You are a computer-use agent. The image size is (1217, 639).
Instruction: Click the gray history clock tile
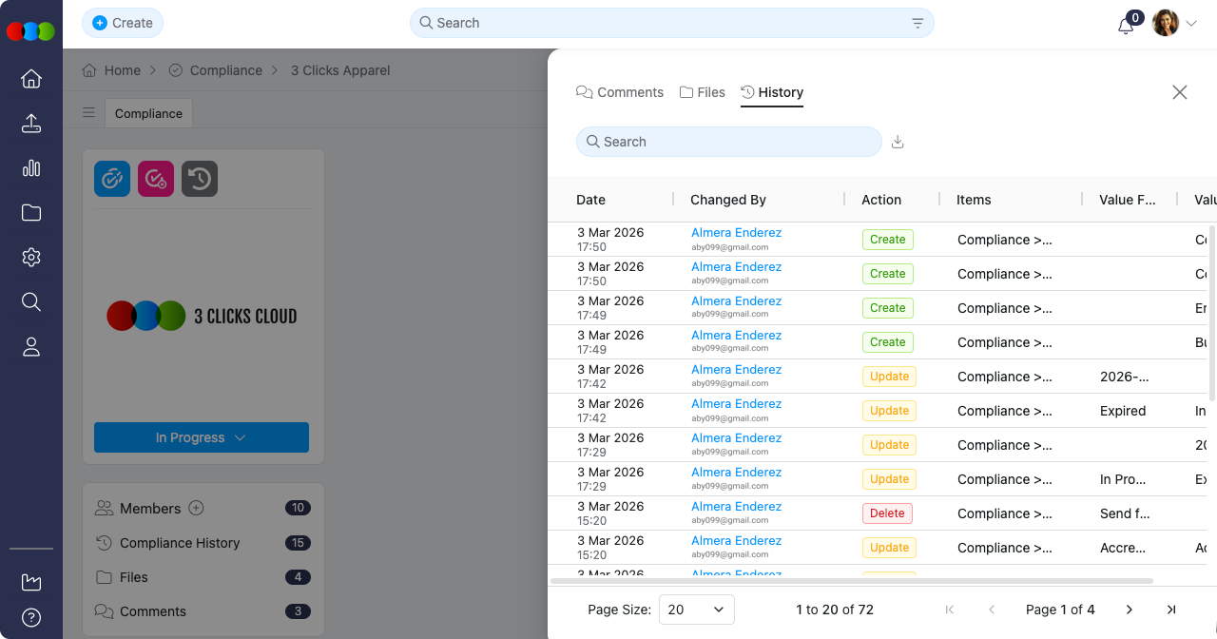pos(200,179)
